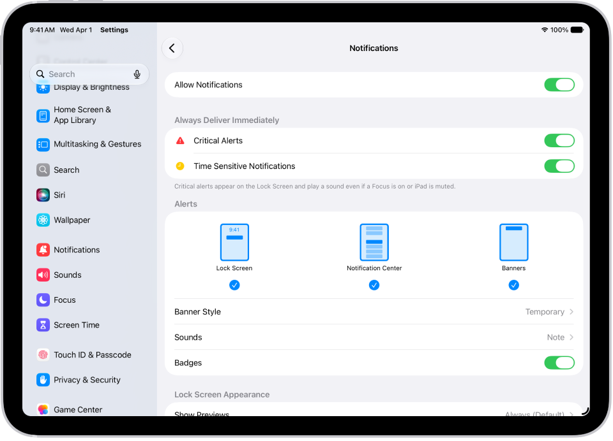Screen dimensions: 613x441
Task: Tap the microphone dictation icon in search
Action: point(137,74)
